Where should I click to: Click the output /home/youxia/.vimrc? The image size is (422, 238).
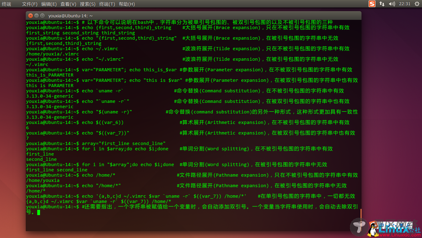coord(52,54)
